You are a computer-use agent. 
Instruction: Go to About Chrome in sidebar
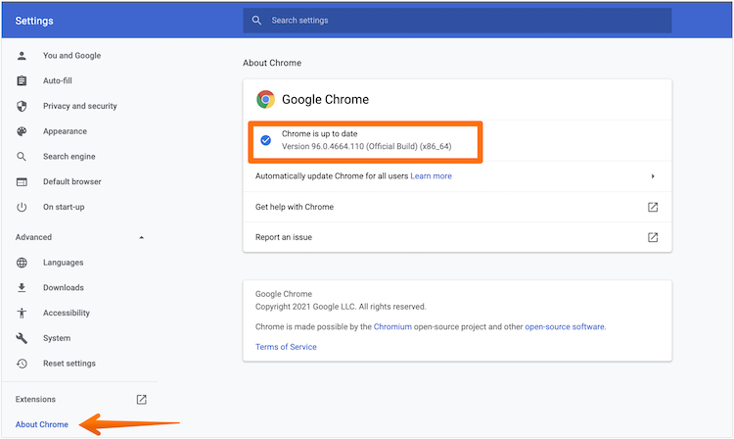(x=42, y=424)
